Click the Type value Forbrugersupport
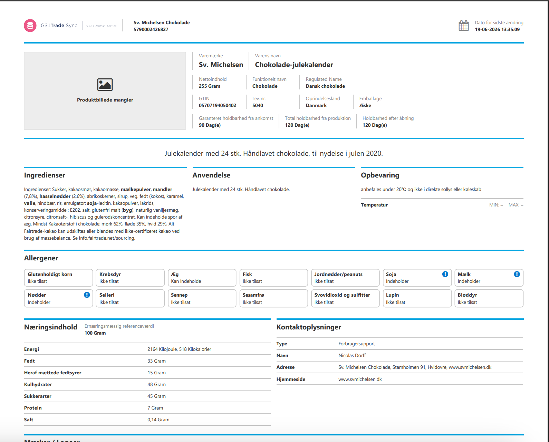This screenshot has height=442, width=549. [356, 344]
